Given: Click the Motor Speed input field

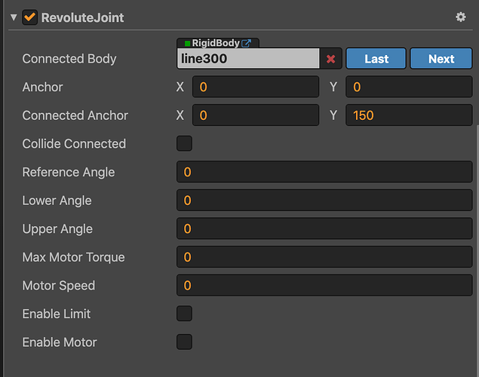Looking at the screenshot, I should [x=324, y=286].
